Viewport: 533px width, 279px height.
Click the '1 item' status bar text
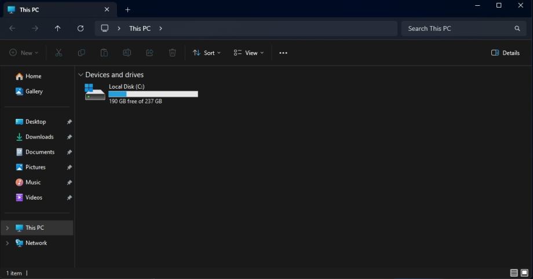[x=14, y=273]
